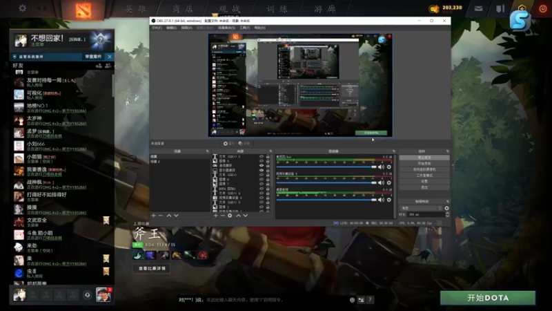
Task: Open the 文件(F) menu in OBS
Action: (x=157, y=28)
